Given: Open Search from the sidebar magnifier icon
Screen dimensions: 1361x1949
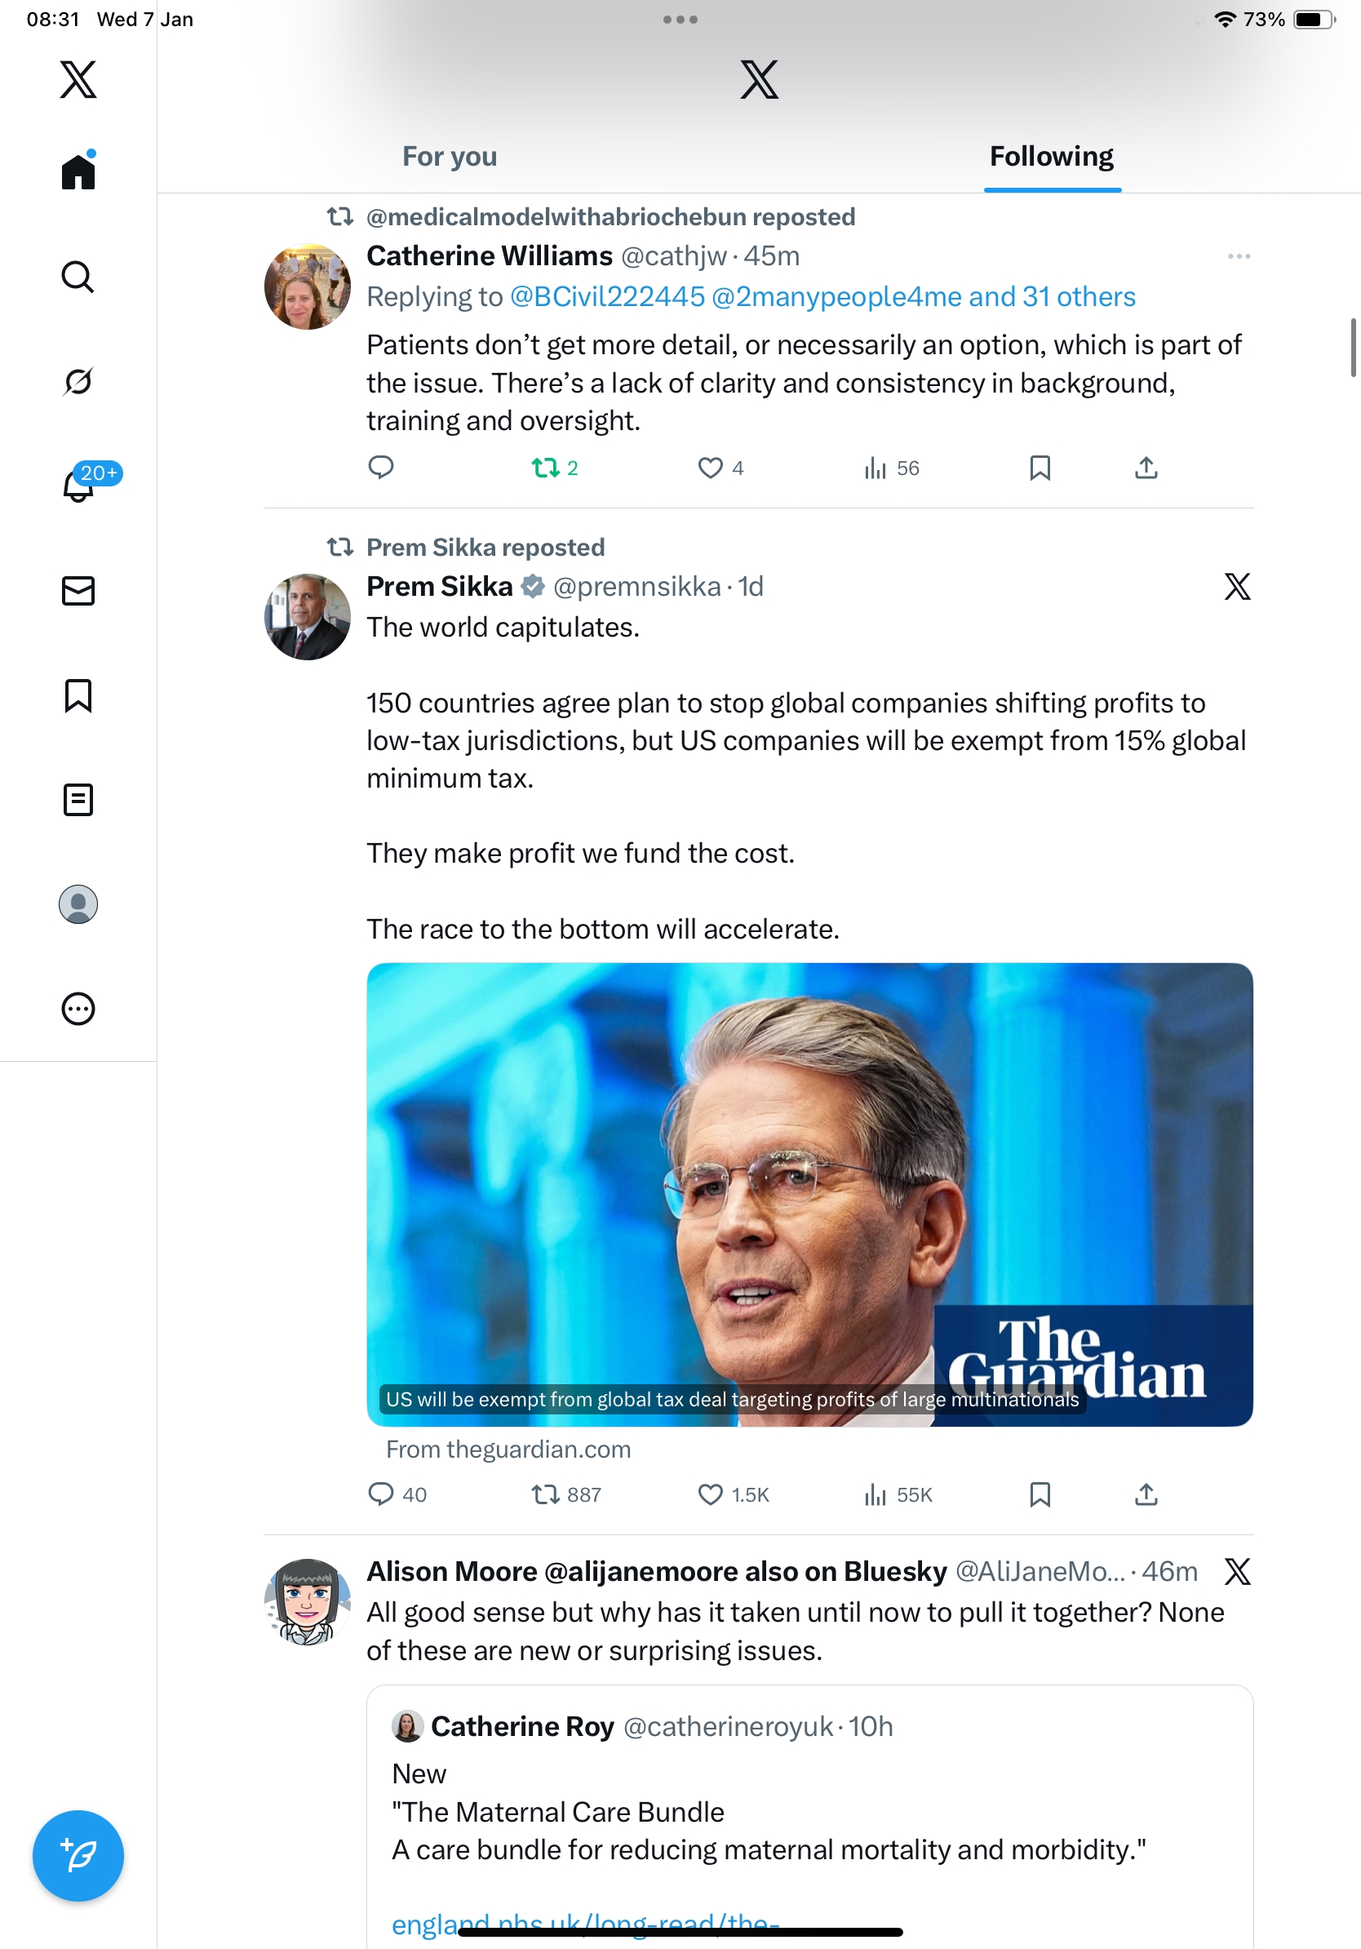Looking at the screenshot, I should (78, 277).
